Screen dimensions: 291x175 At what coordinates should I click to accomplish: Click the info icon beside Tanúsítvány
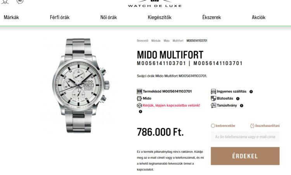point(241,105)
